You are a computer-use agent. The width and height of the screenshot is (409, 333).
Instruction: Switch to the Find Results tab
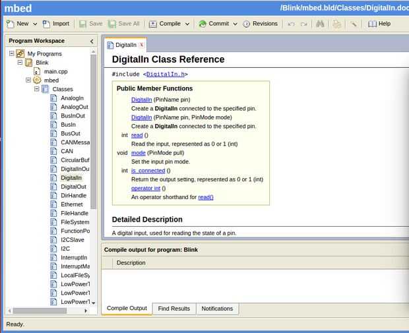click(x=174, y=309)
